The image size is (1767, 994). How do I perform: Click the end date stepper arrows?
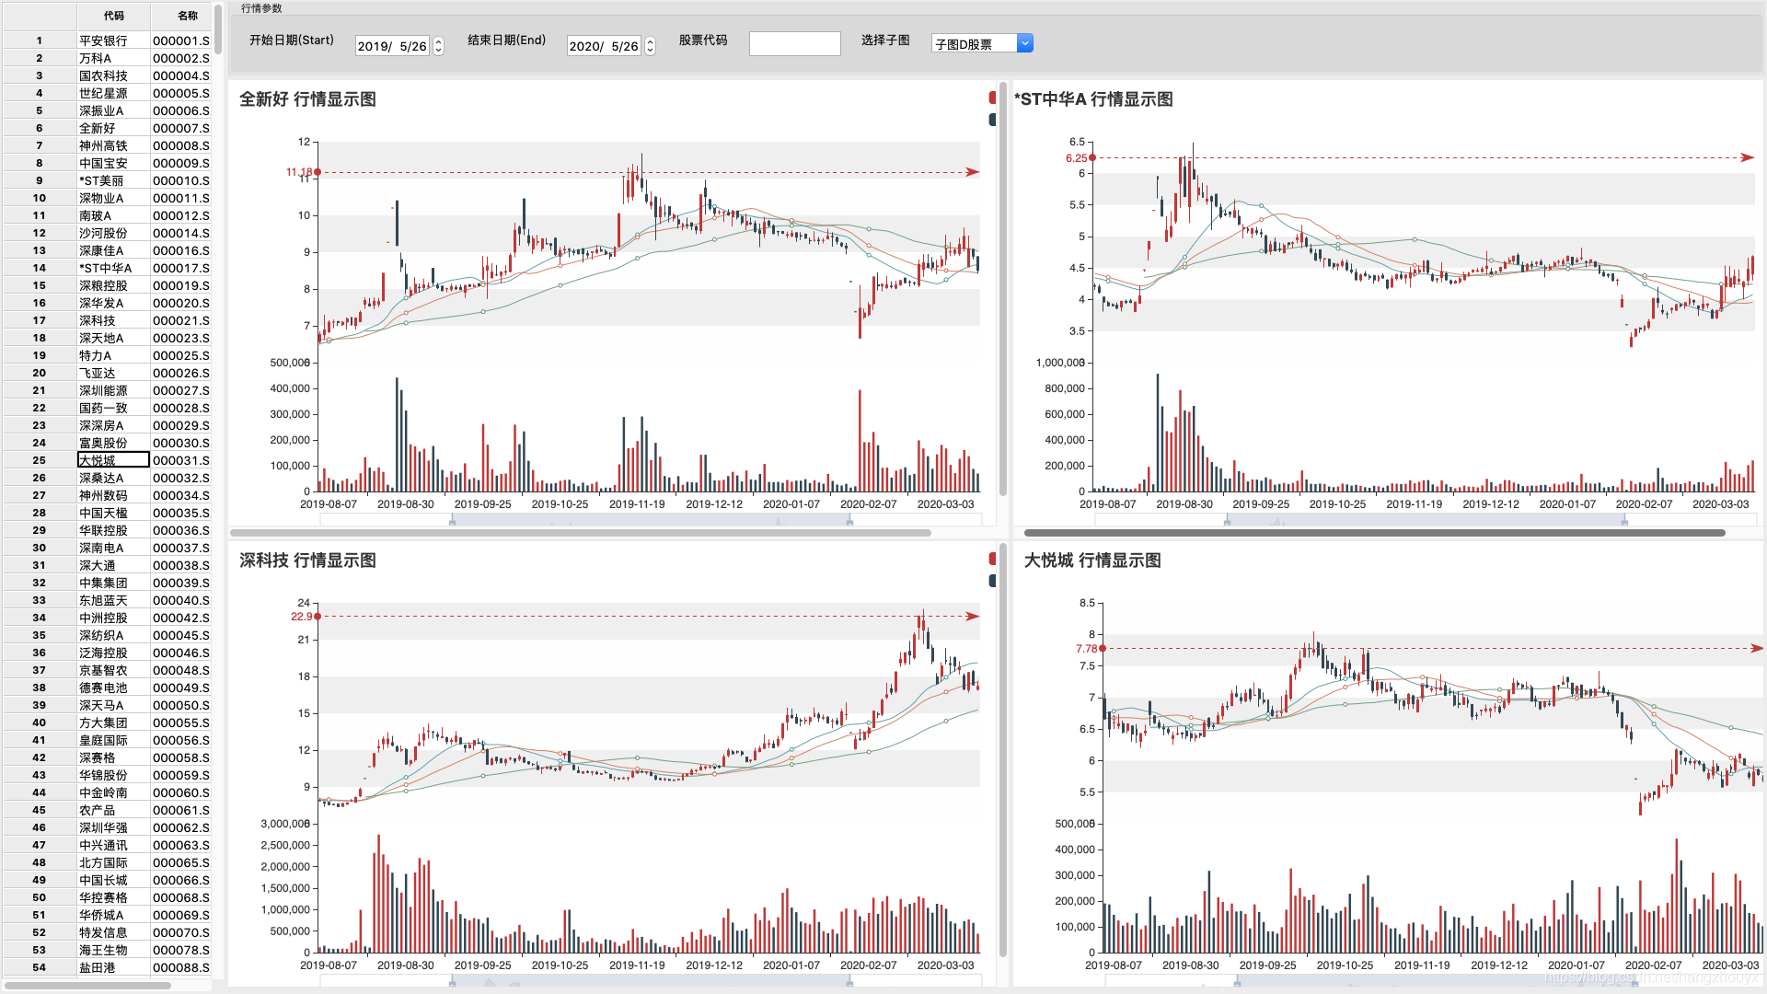651,46
